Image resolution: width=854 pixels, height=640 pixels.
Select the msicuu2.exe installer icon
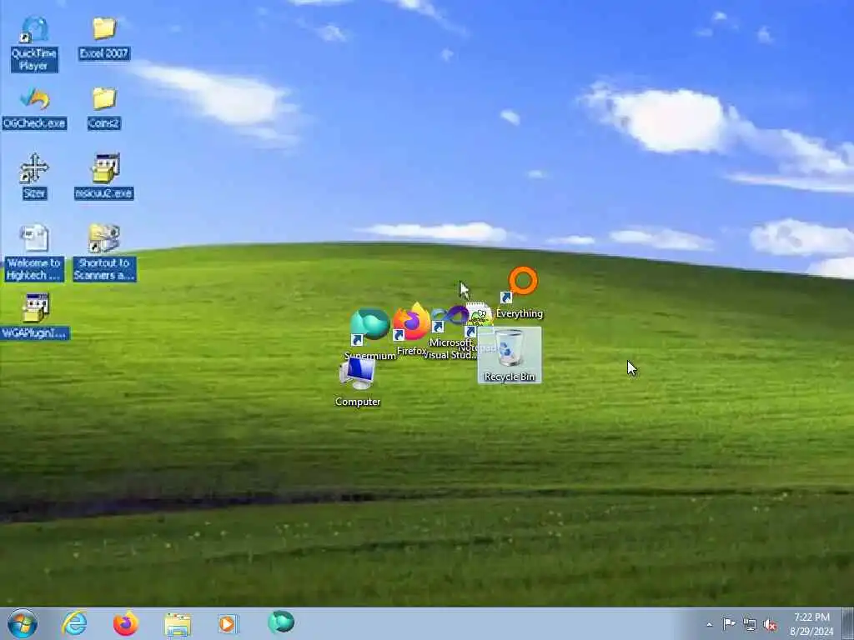pos(104,177)
